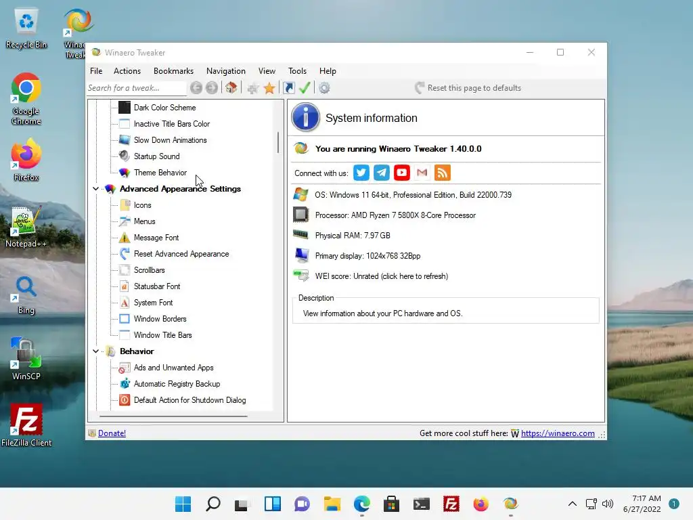Open the Navigation menu
The height and width of the screenshot is (520, 693).
pos(225,70)
